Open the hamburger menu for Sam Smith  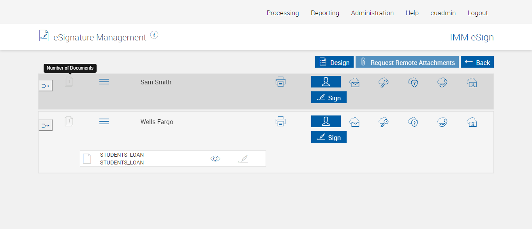[104, 82]
